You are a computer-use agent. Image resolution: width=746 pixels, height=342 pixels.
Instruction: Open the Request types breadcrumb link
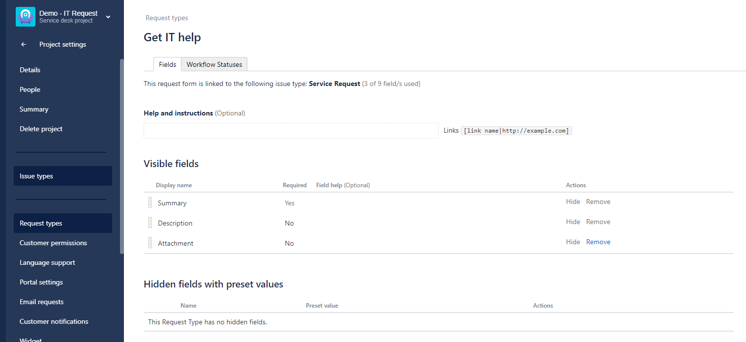pos(167,18)
